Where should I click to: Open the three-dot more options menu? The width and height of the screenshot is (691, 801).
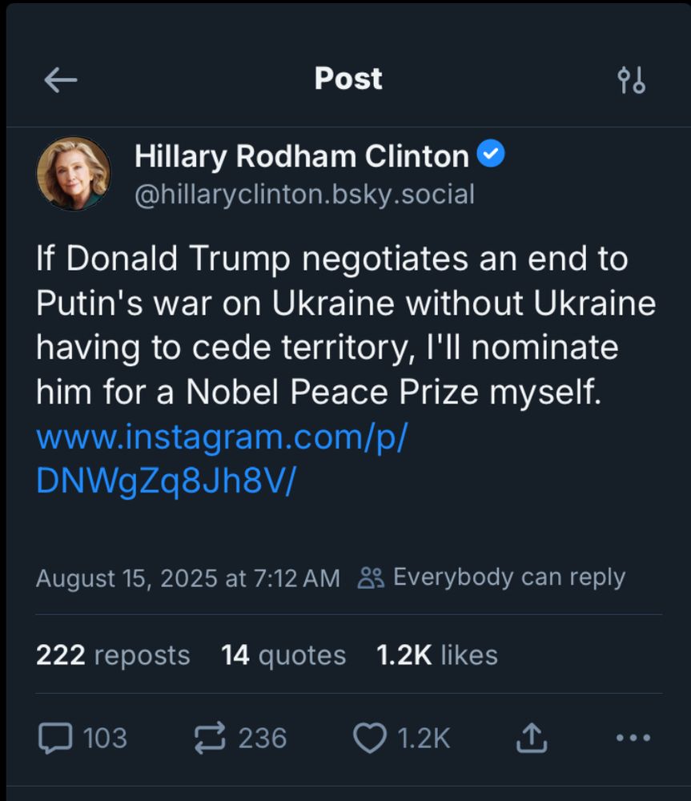coord(633,738)
